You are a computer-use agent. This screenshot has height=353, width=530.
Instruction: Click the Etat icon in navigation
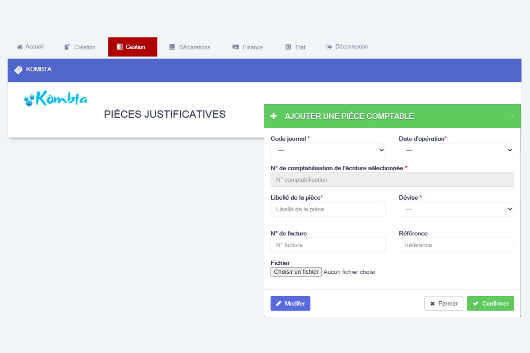point(288,47)
